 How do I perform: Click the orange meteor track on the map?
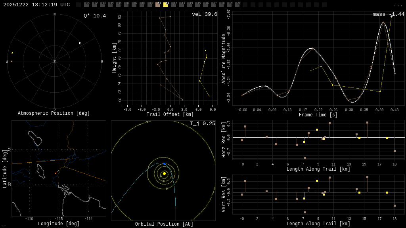[x=57, y=172]
